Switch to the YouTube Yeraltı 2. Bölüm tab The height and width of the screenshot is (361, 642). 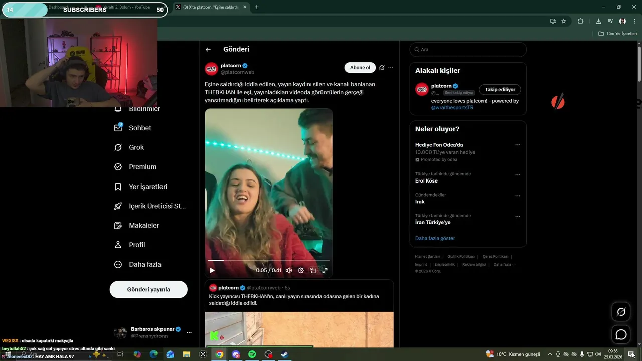click(125, 7)
